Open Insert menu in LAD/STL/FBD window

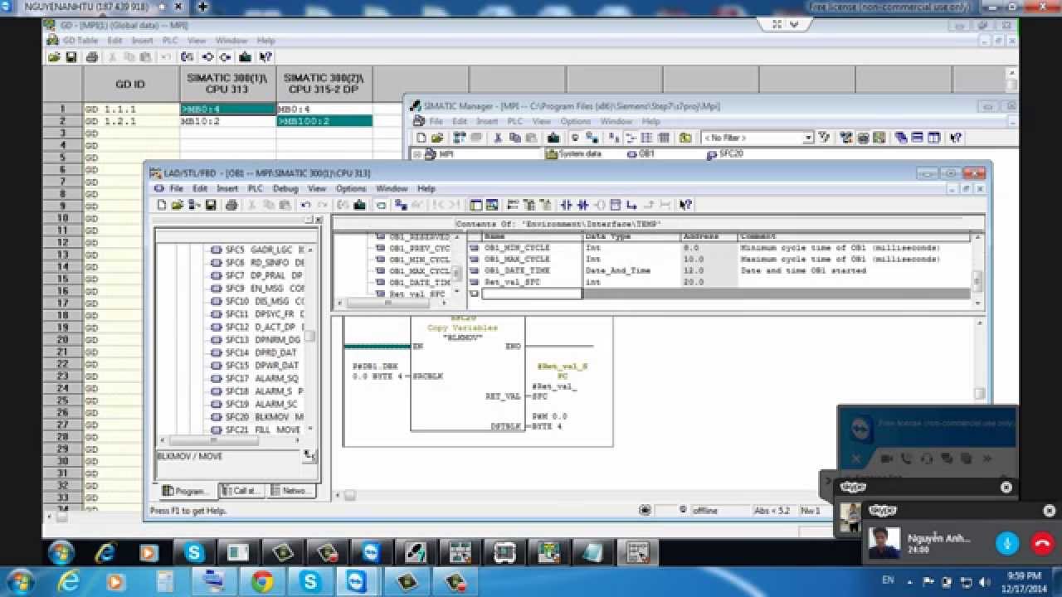point(227,188)
